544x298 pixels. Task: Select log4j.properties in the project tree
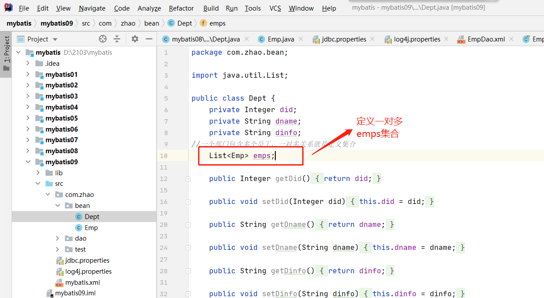click(84, 272)
